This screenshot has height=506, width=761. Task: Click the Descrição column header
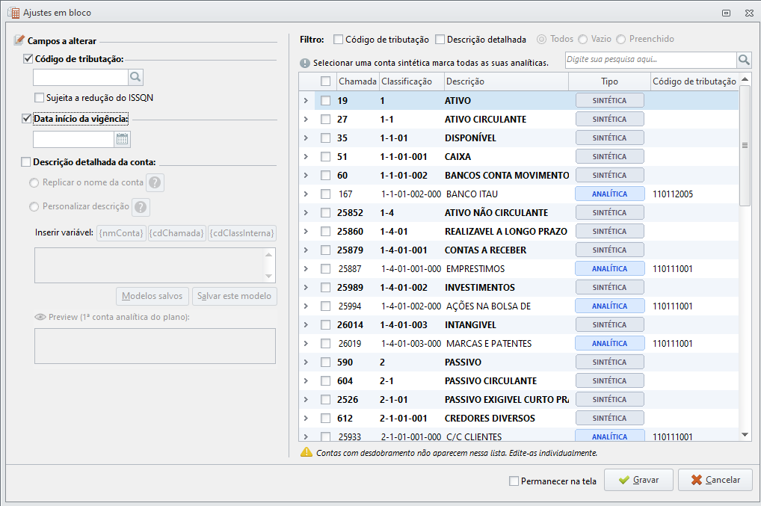(506, 81)
